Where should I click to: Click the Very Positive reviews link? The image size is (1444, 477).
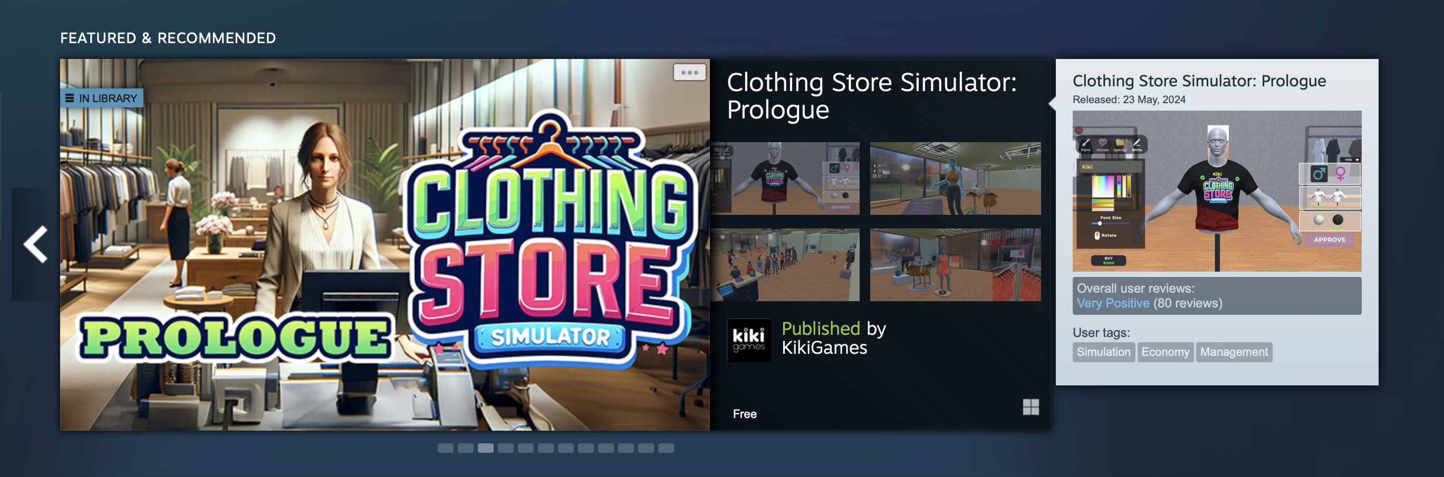pyautogui.click(x=1113, y=303)
